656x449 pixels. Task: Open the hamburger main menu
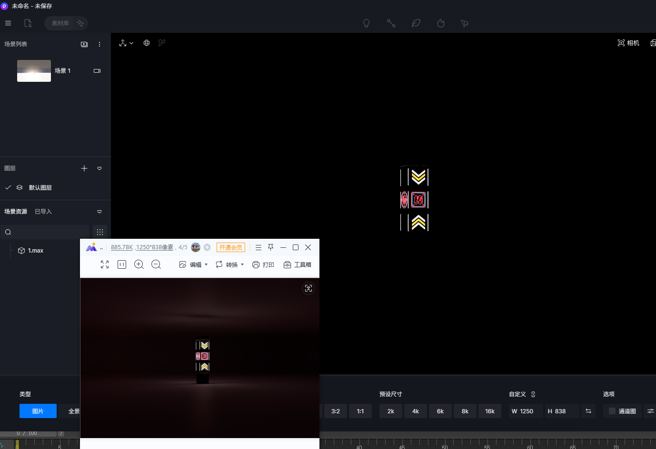click(x=8, y=23)
